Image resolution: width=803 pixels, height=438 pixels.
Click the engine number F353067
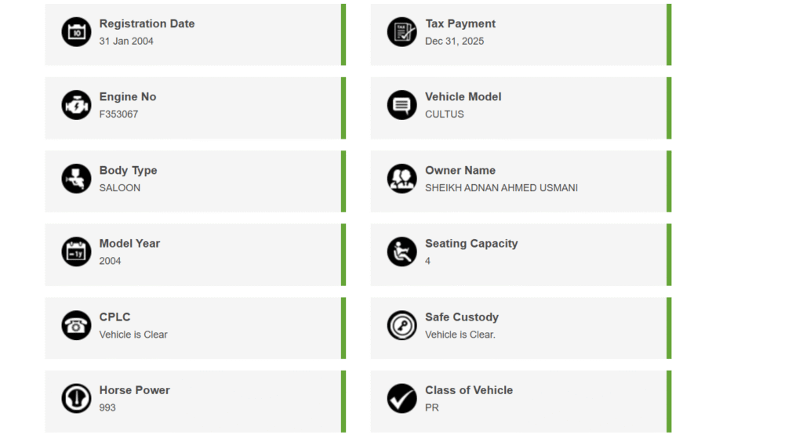118,114
